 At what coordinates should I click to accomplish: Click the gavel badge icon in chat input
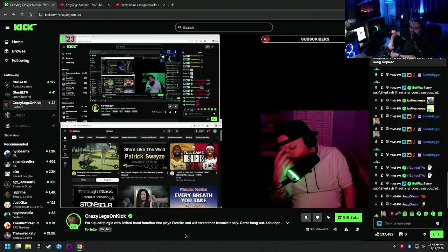(379, 223)
